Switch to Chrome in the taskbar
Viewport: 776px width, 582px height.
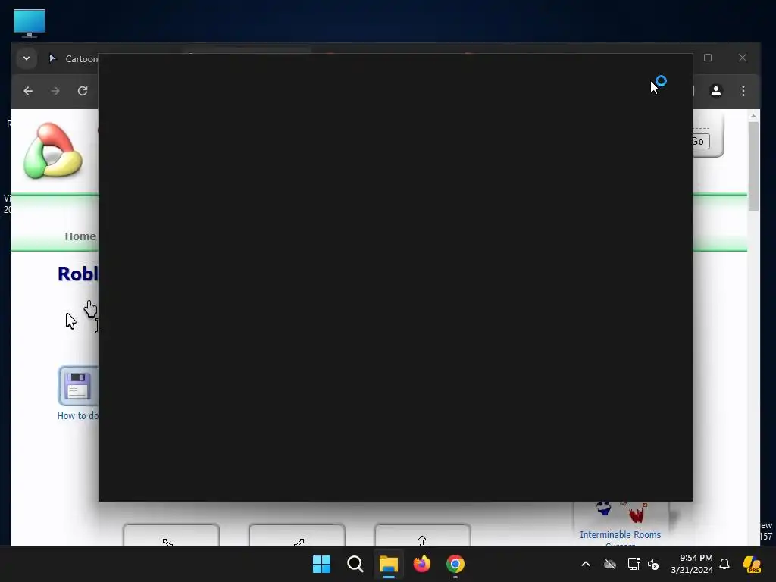click(x=455, y=564)
